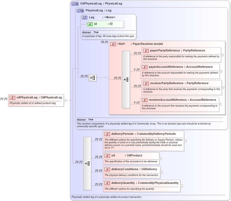The height and width of the screenshot is (201, 231).
Task: Select 'payerPartyReference : PartyReference' label
Action: pos(178,50)
